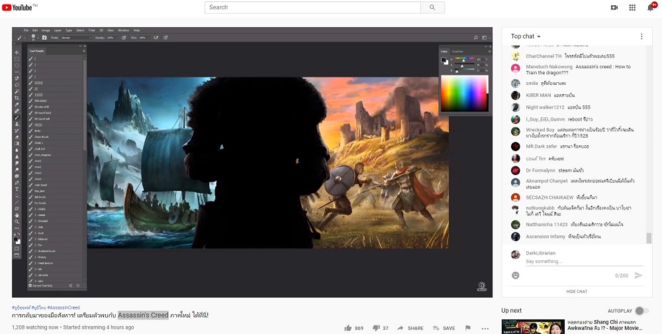The width and height of the screenshot is (662, 334).
Task: Adjust the Hue slider in Color panel
Action: point(463,60)
